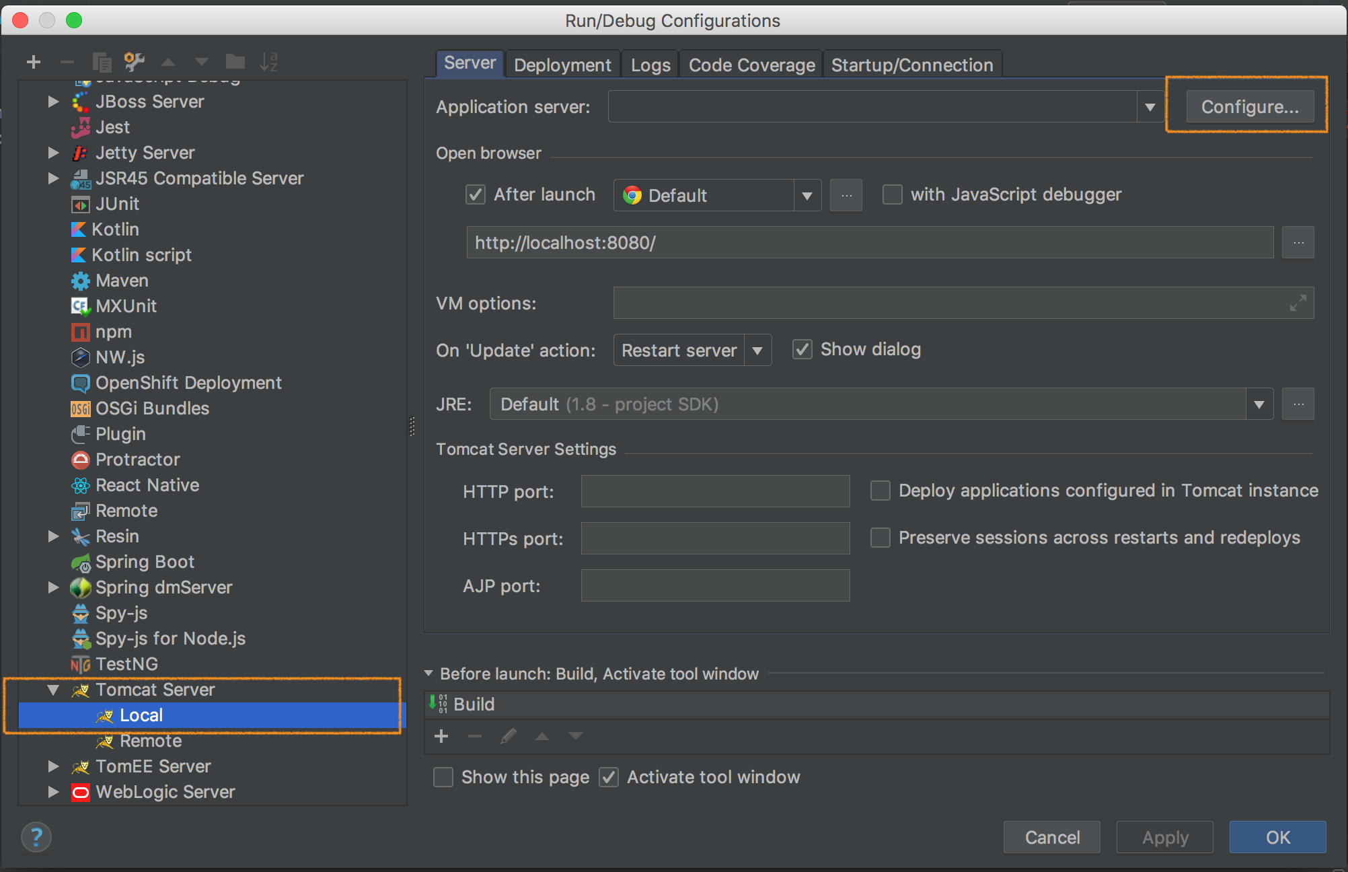Collapse Before launch section
Viewport: 1348px width, 872px height.
[x=428, y=674]
